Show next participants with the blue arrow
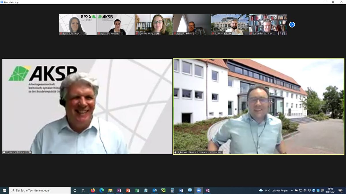The image size is (346, 194). tap(292, 24)
